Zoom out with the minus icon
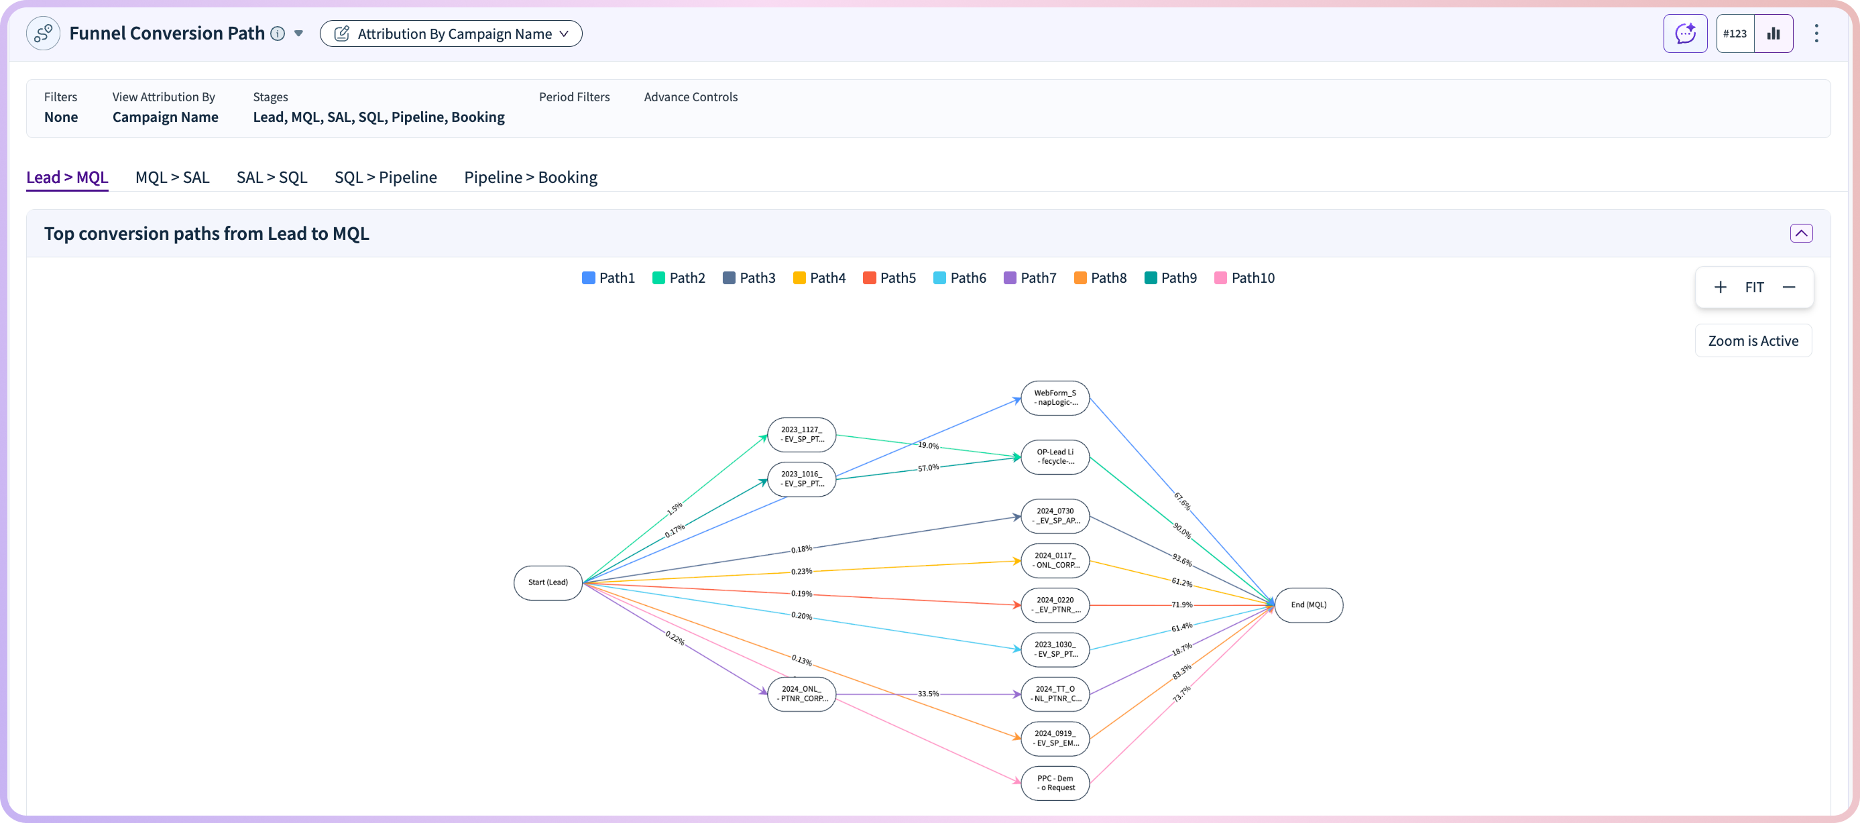 click(x=1788, y=288)
